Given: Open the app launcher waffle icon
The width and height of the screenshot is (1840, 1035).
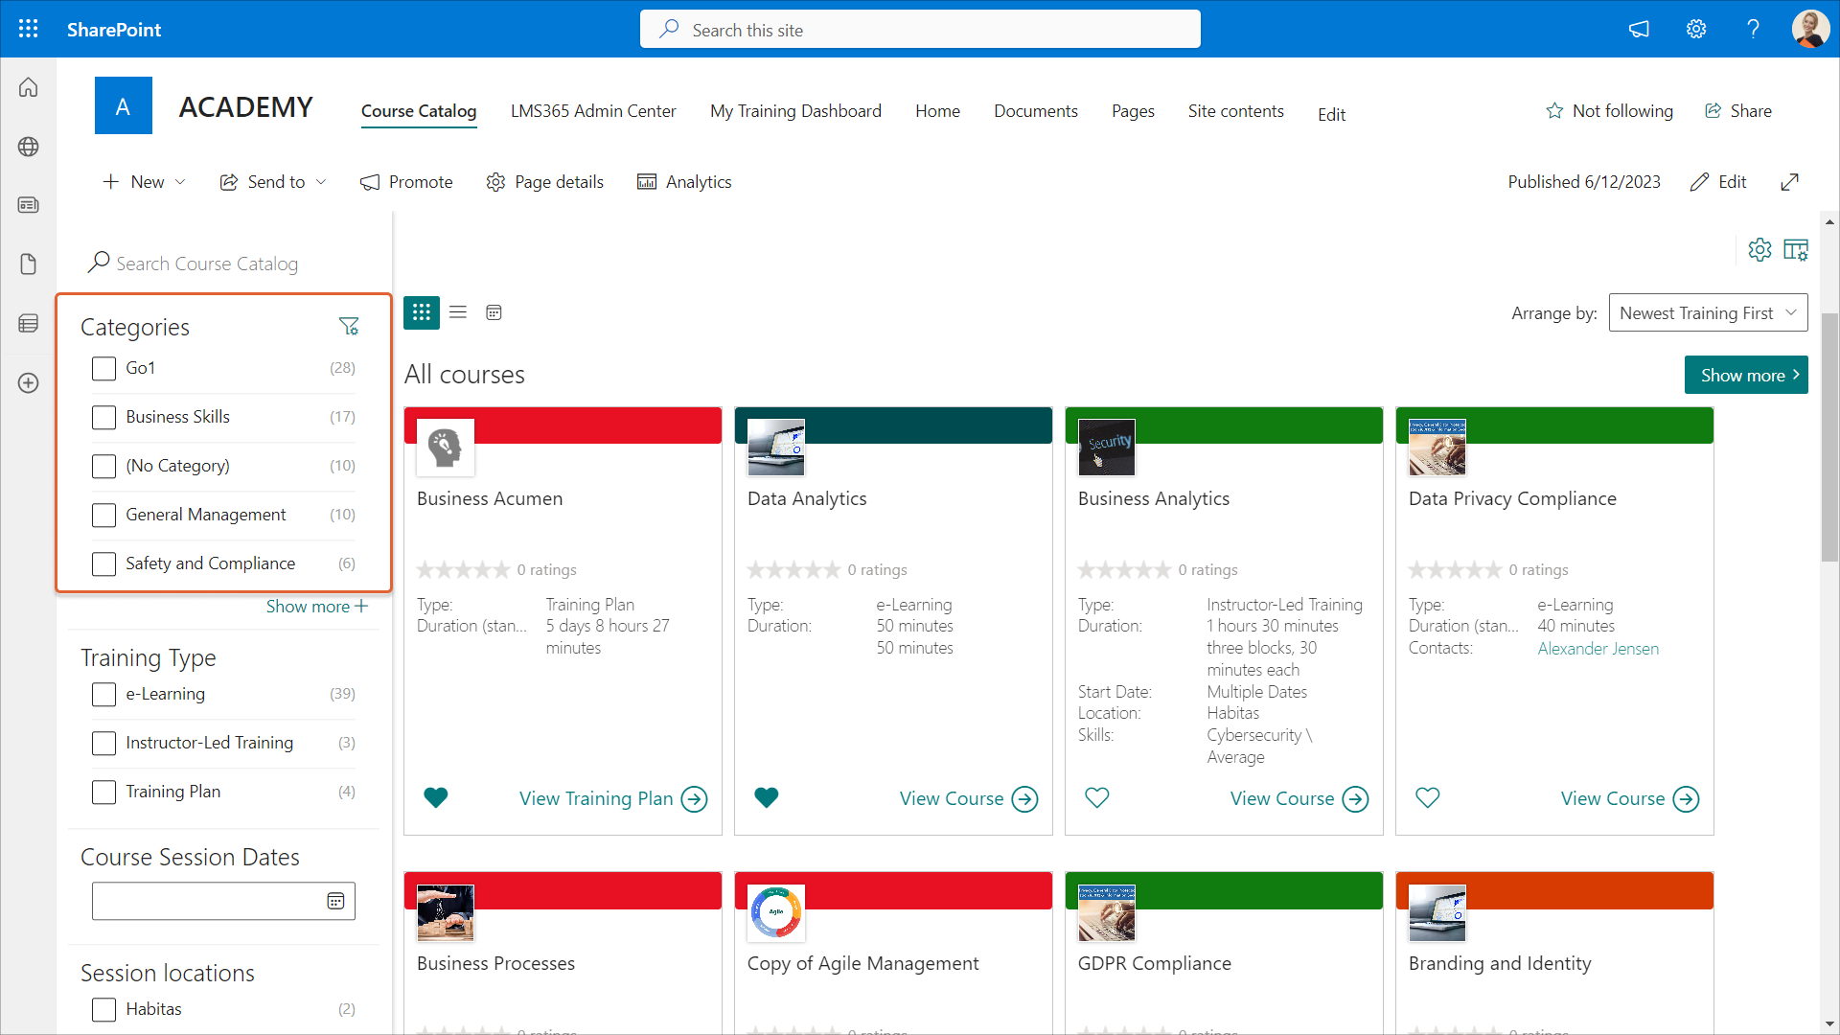Looking at the screenshot, I should click(x=29, y=29).
